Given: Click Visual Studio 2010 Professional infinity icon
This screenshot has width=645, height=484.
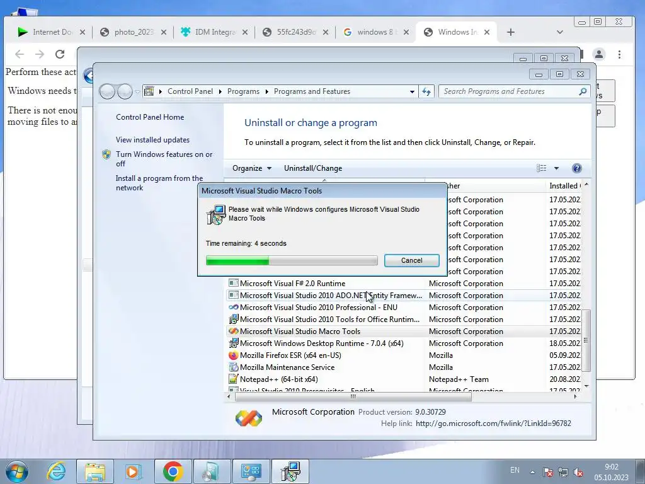Looking at the screenshot, I should (233, 307).
